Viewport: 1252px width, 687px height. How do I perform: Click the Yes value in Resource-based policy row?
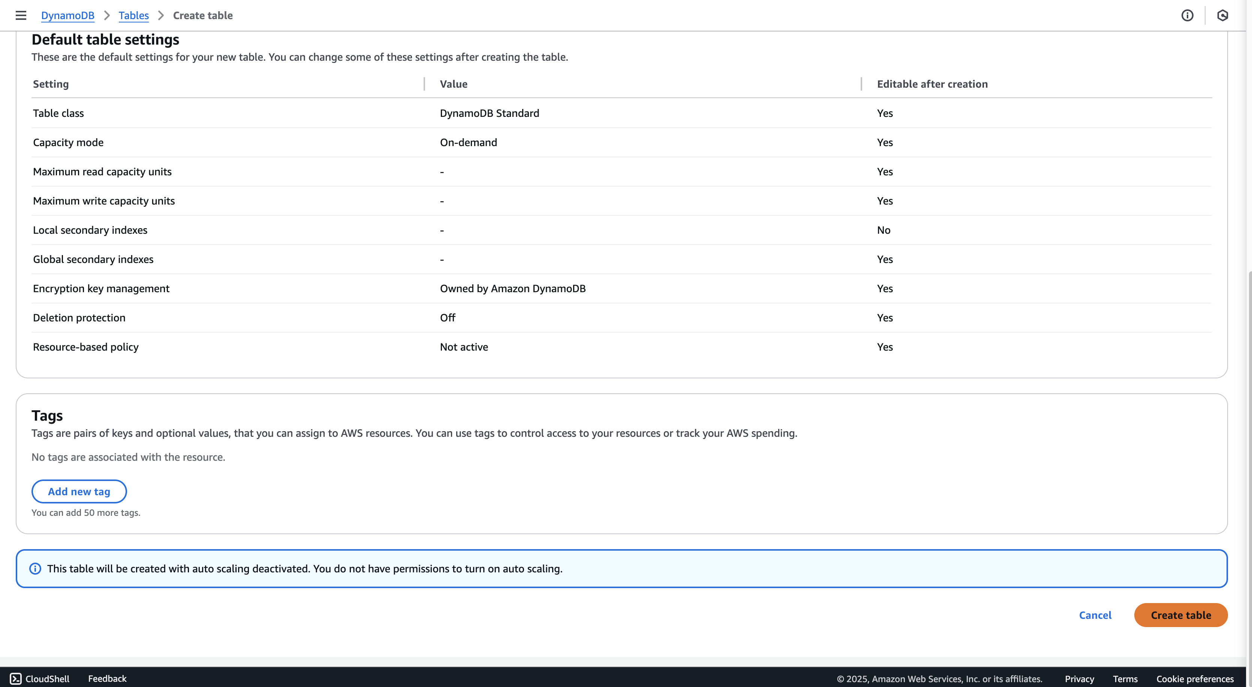point(885,347)
